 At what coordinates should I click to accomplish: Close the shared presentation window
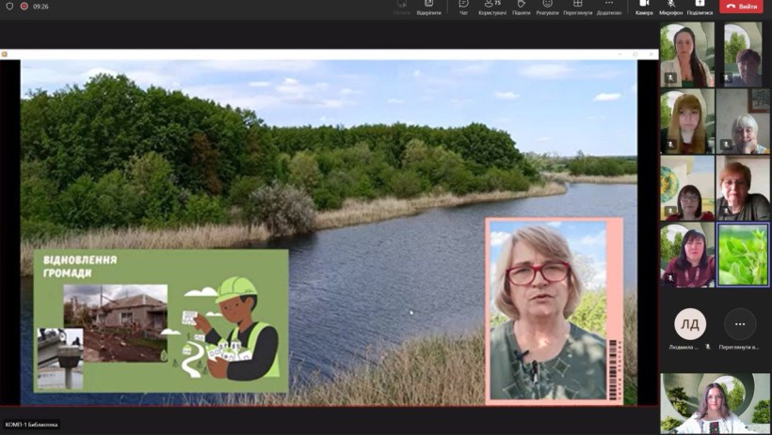click(x=651, y=54)
